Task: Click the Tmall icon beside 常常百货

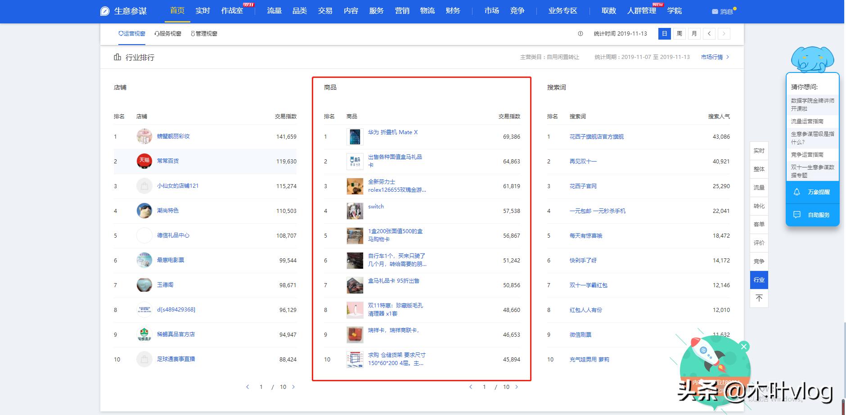Action: click(144, 161)
